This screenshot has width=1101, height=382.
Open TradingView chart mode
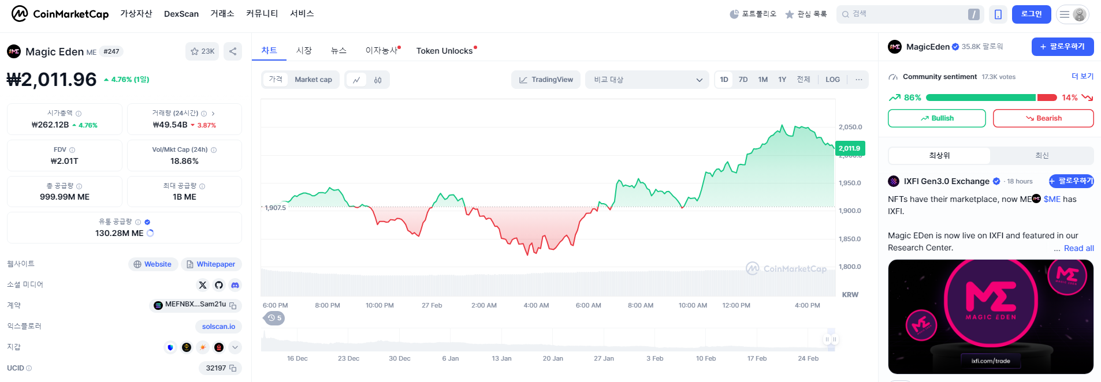[x=546, y=80]
